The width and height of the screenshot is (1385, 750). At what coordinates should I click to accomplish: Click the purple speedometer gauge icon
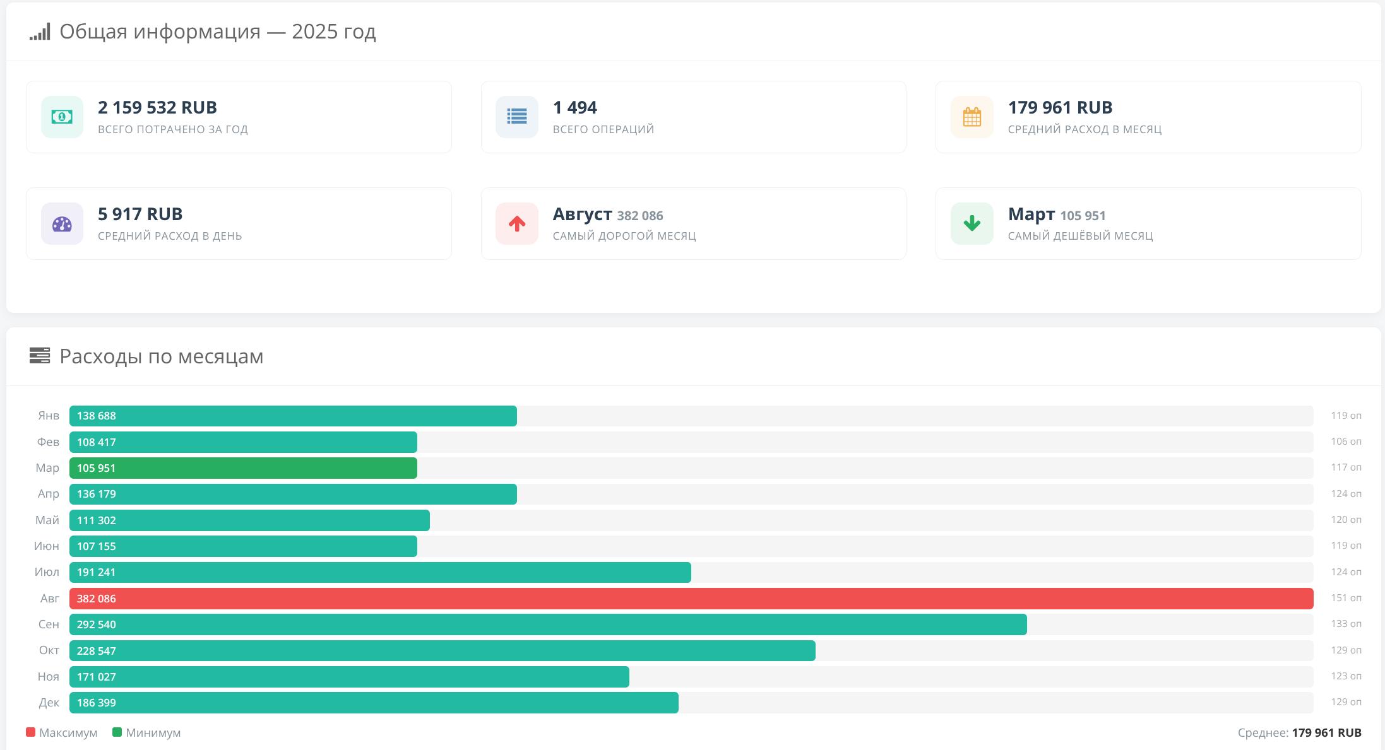point(62,224)
